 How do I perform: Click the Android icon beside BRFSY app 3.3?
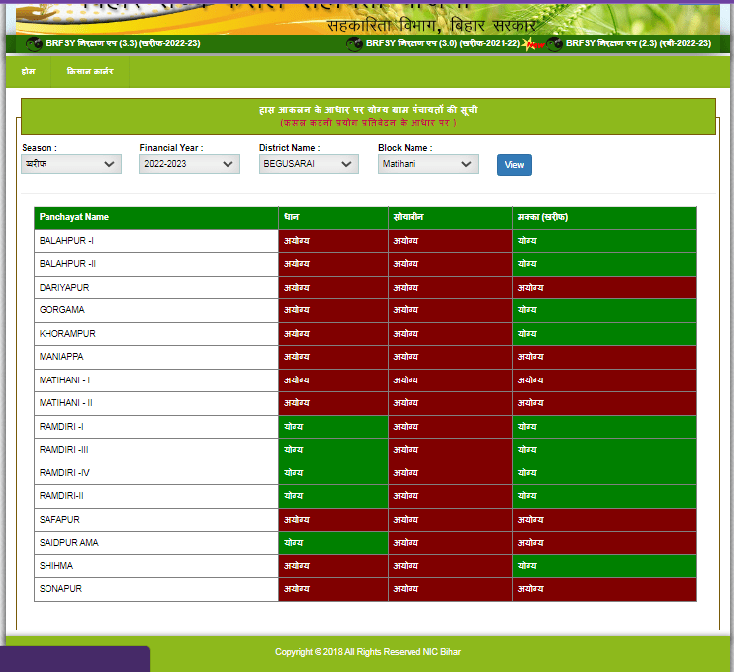[34, 44]
